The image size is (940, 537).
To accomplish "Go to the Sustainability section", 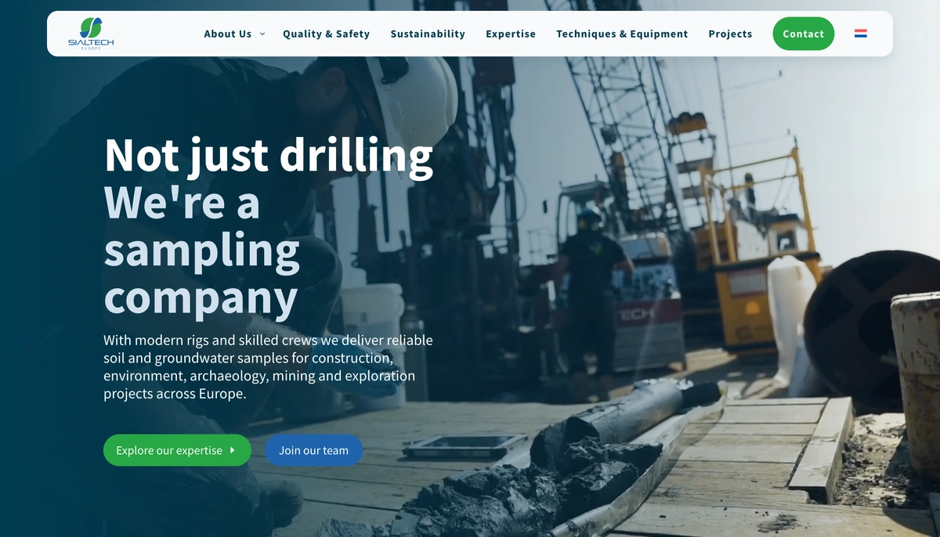I will pyautogui.click(x=428, y=34).
